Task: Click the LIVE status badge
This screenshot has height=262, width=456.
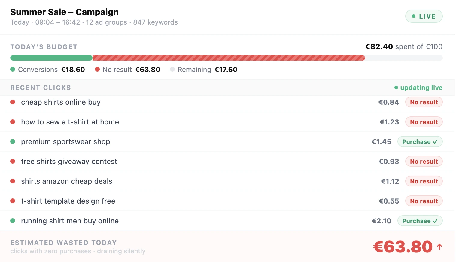Action: pos(424,16)
